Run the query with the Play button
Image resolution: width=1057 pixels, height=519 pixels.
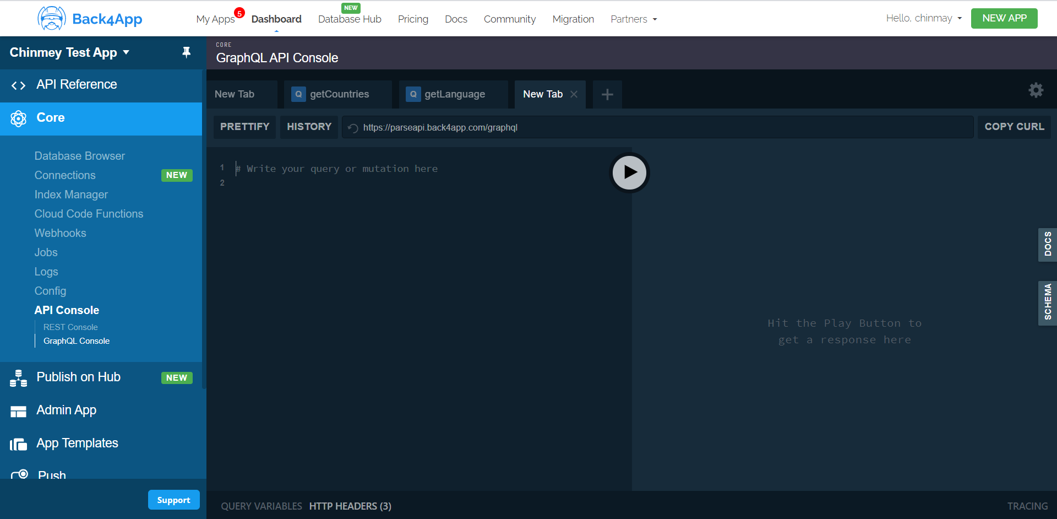pyautogui.click(x=630, y=172)
